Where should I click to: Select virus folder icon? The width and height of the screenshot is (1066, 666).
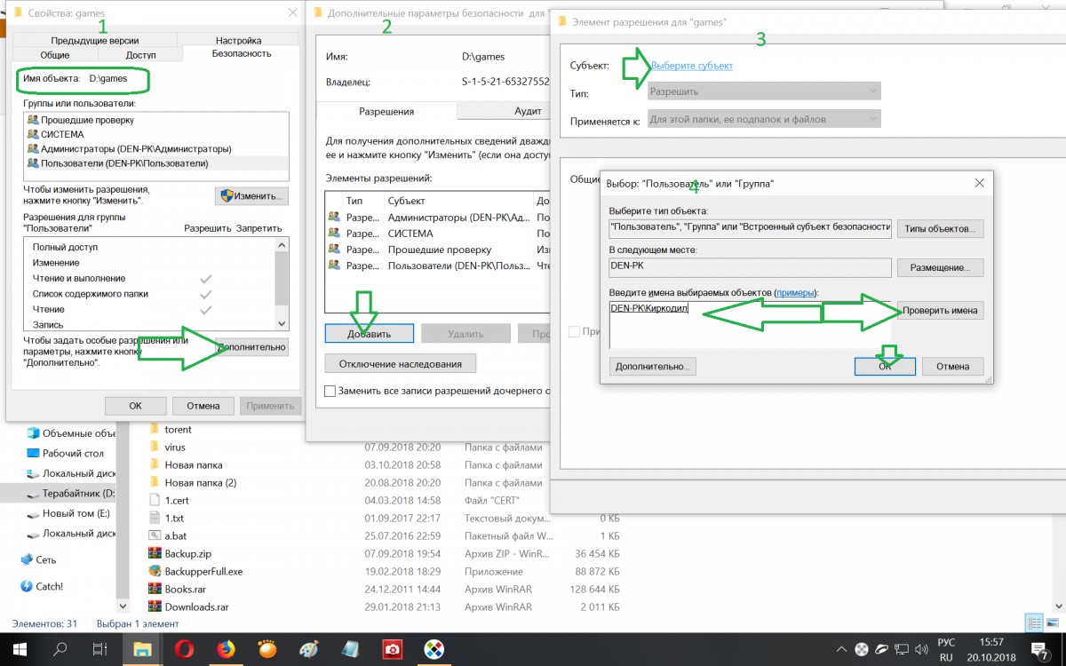click(155, 447)
